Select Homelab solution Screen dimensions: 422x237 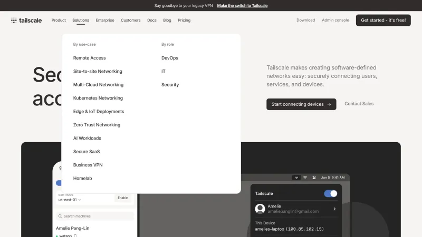tap(83, 178)
